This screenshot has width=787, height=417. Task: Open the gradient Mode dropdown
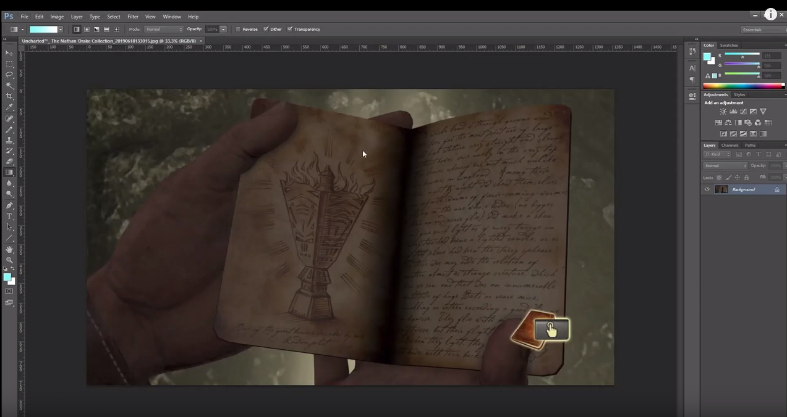tap(164, 29)
